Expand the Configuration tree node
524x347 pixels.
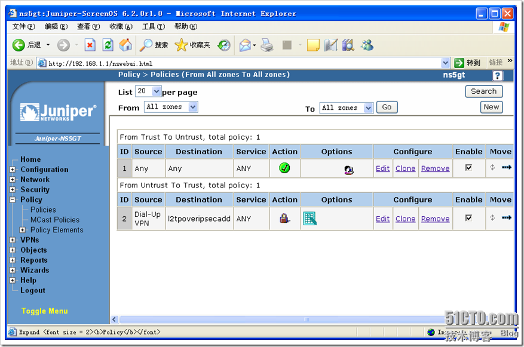tap(13, 170)
